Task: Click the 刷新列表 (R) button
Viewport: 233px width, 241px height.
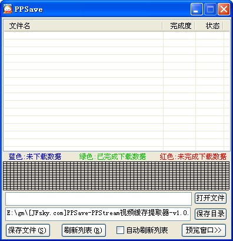Action: (84, 230)
